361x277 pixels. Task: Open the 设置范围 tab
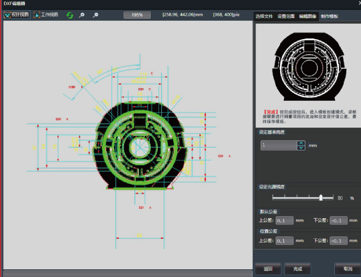coord(286,16)
